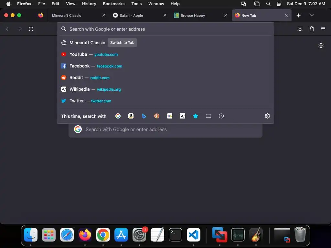The width and height of the screenshot is (331, 248).
Task: Search history using the clock icon
Action: pyautogui.click(x=221, y=116)
